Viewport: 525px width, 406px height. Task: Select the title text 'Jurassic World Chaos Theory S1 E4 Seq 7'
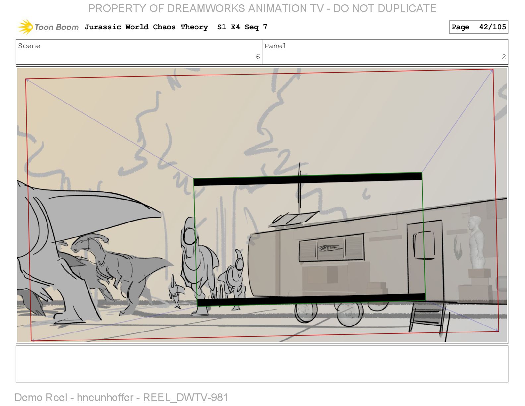click(176, 27)
